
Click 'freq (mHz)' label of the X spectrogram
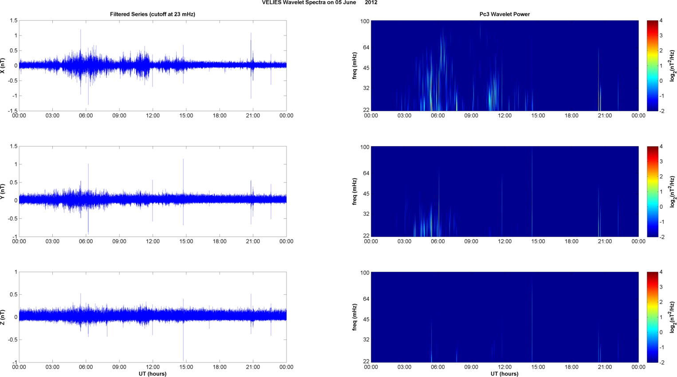354,66
